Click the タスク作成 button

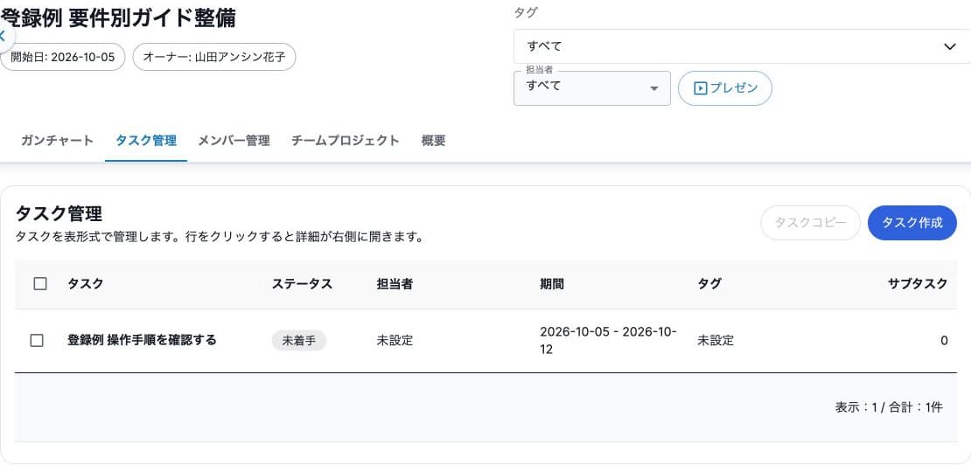(912, 223)
